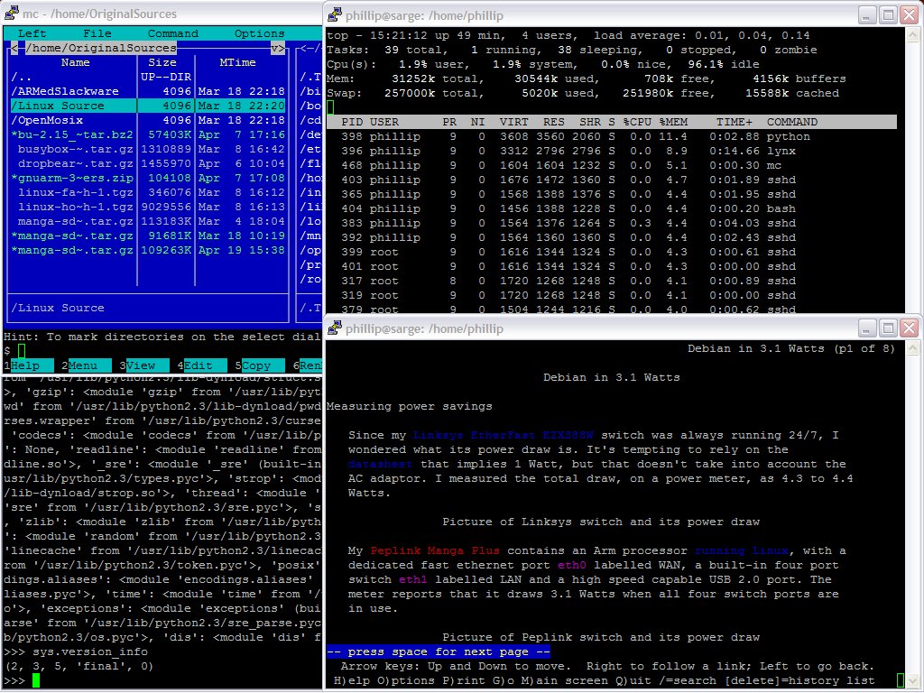Select the /ARMedSlackware directory row
Viewport: 924px width, 693px height.
(148, 91)
